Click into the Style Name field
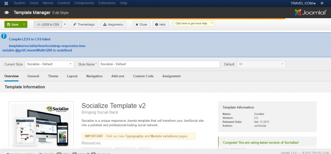This screenshot has width=331, height=154. [x=159, y=64]
